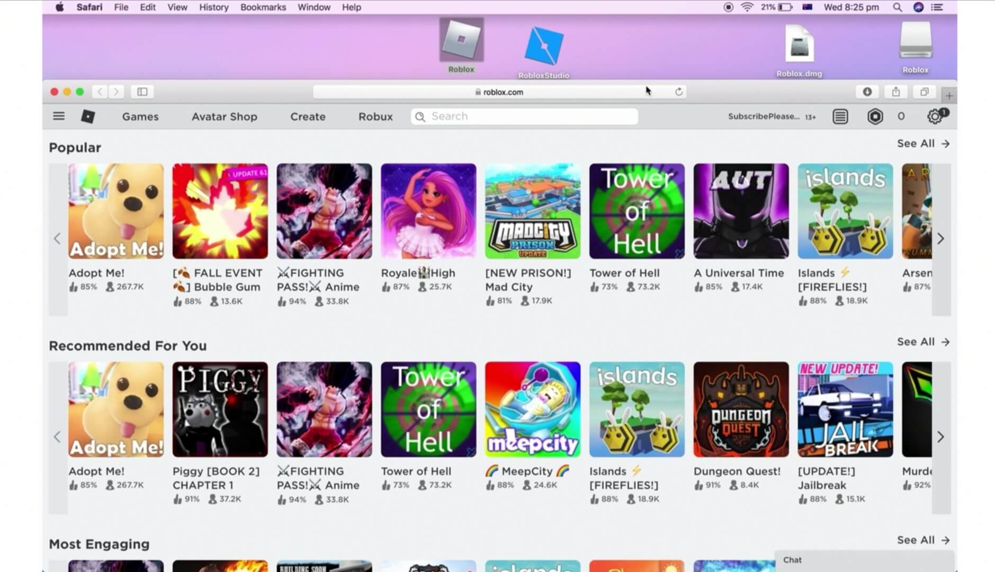Click See All for Most Engaging
This screenshot has width=995, height=572.
[x=923, y=540]
